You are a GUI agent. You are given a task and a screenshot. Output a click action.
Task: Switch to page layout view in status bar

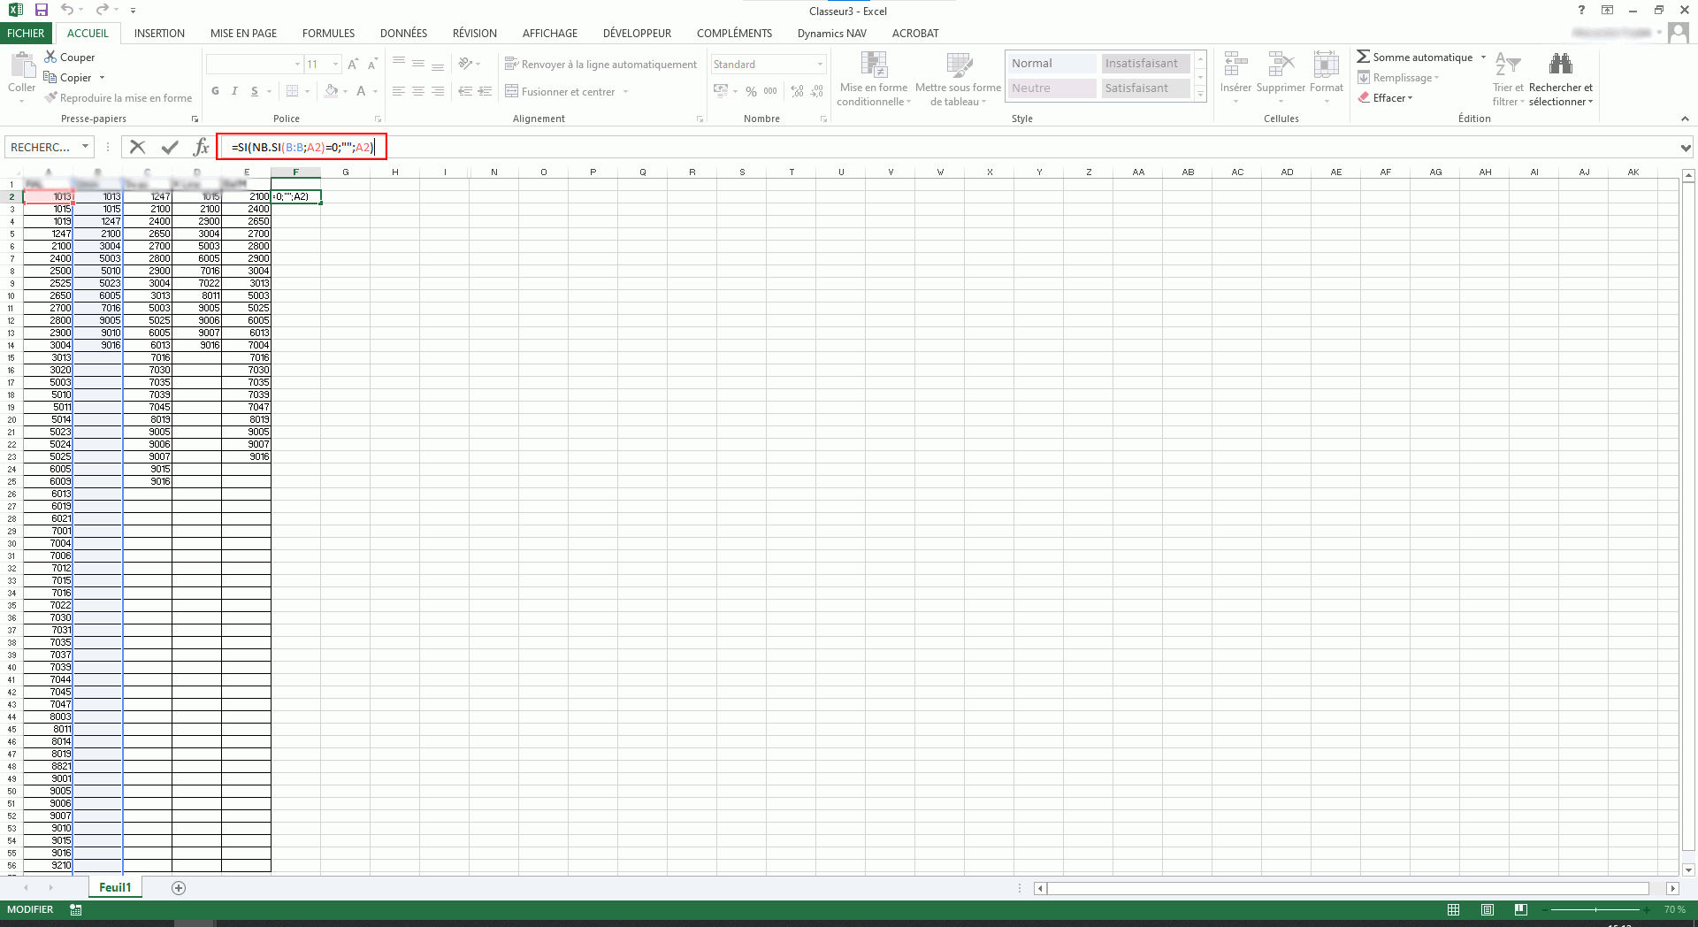coord(1487,909)
